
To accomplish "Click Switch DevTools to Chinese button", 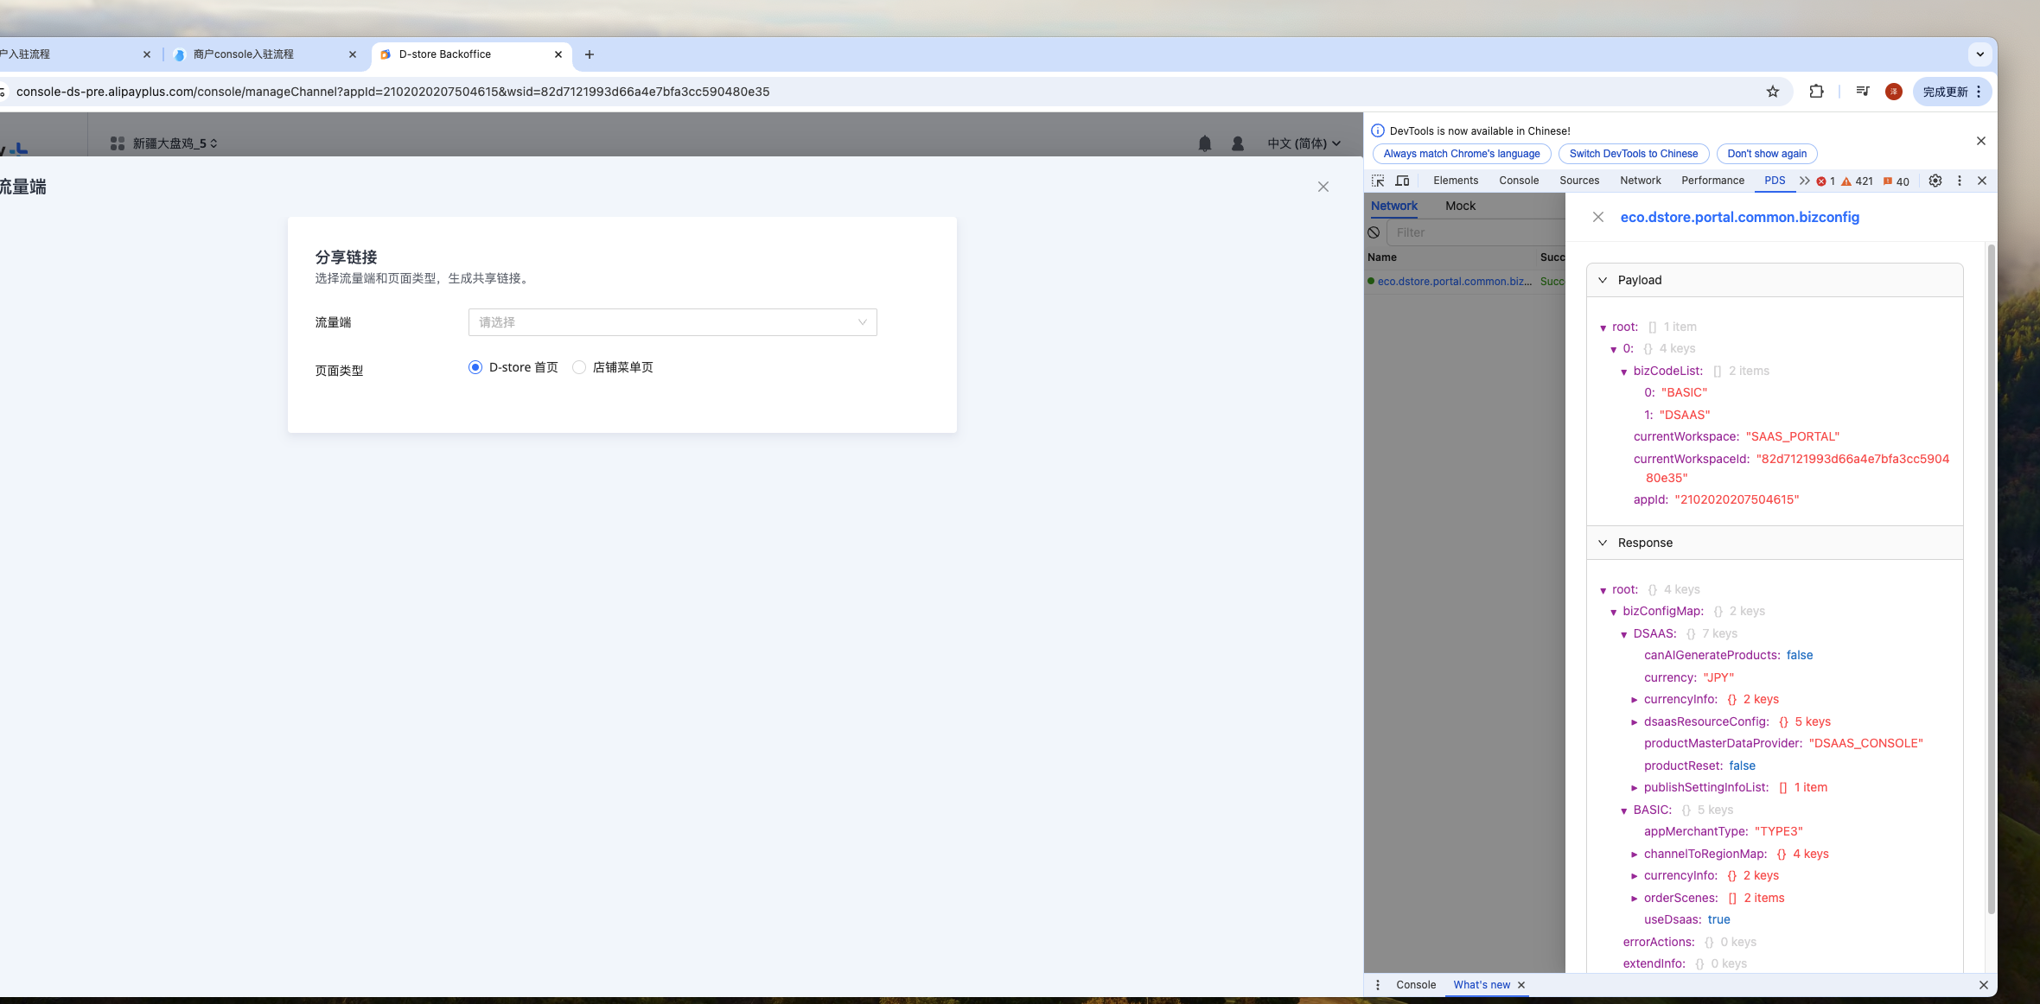I will [1633, 154].
